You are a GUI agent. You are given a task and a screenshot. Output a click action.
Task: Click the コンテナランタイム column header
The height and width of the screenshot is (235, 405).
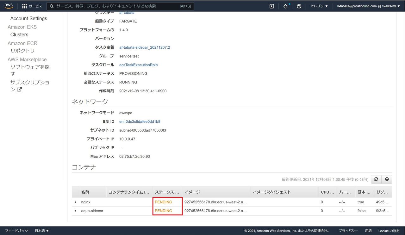click(128, 192)
